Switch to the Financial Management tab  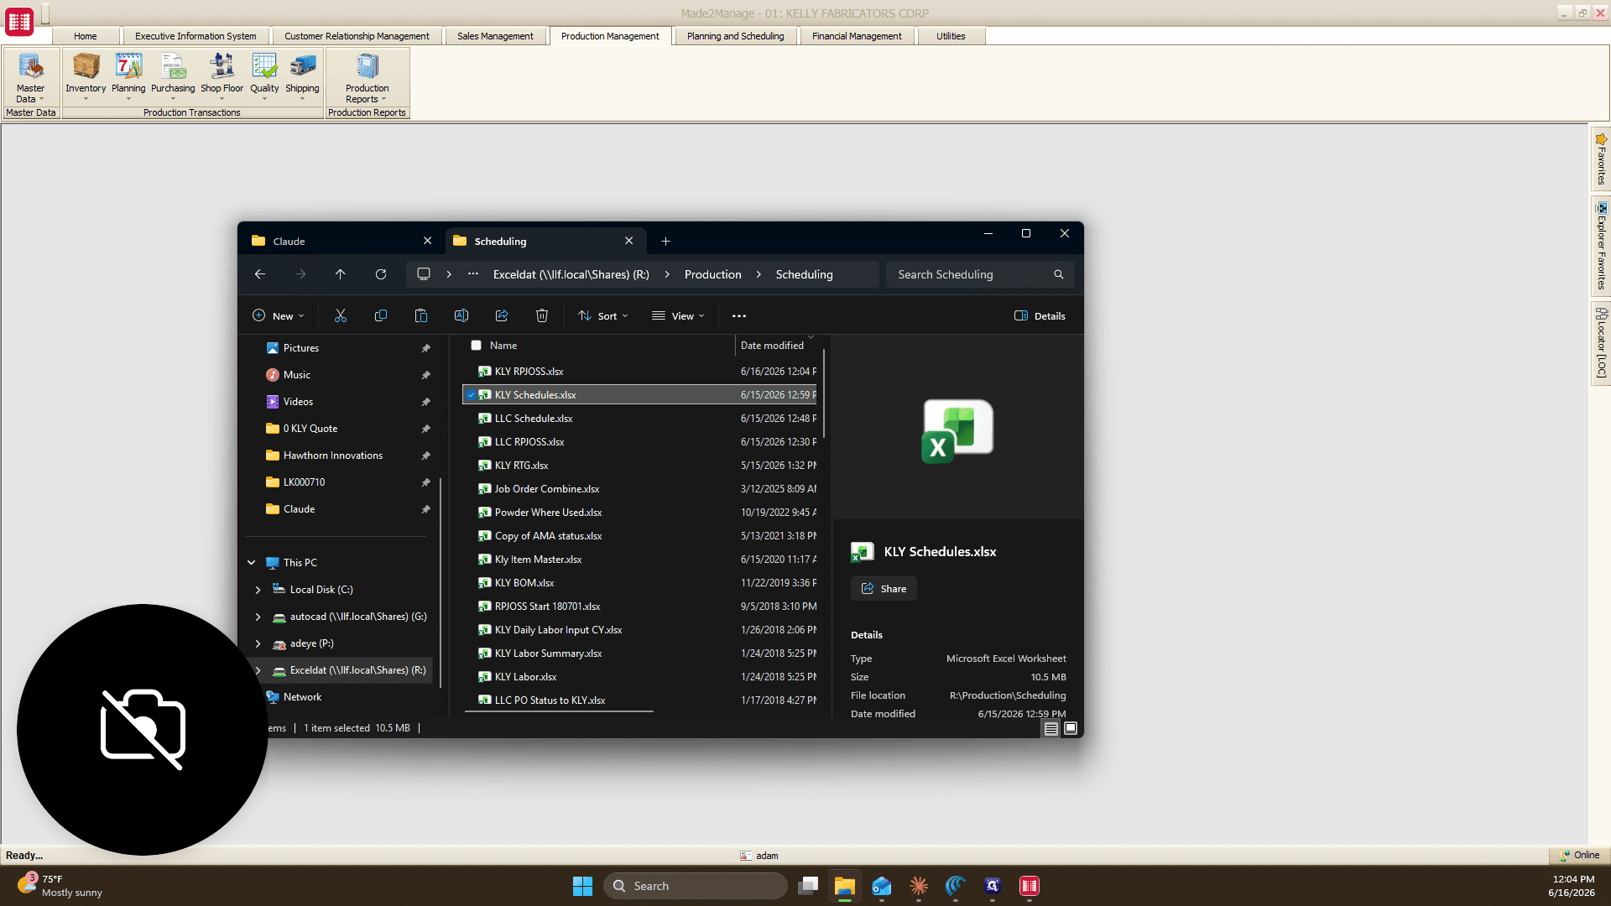857,36
